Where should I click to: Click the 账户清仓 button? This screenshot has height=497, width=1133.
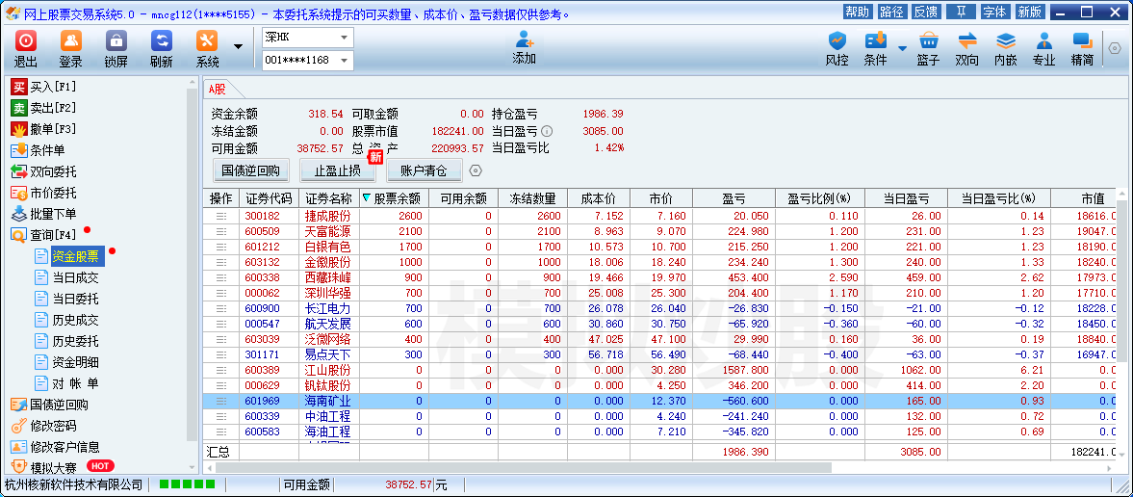[424, 171]
